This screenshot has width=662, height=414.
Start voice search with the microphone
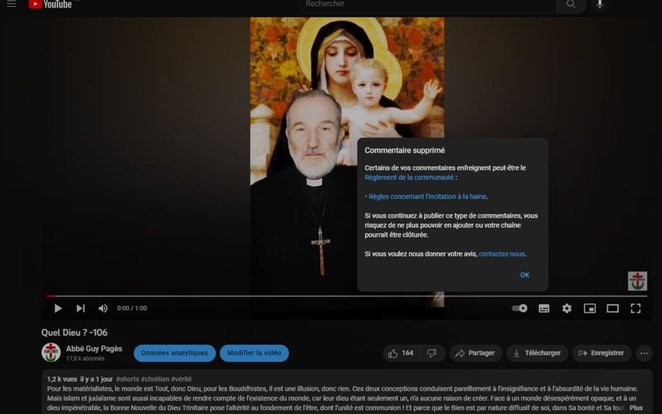click(599, 4)
